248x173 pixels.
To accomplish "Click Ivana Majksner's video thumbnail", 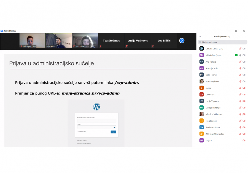I will 85,40.
